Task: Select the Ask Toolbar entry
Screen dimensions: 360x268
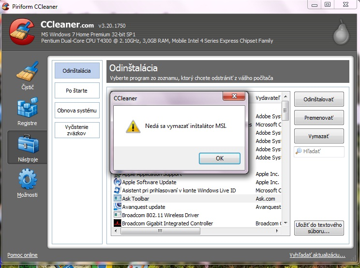Action: [x=197, y=199]
